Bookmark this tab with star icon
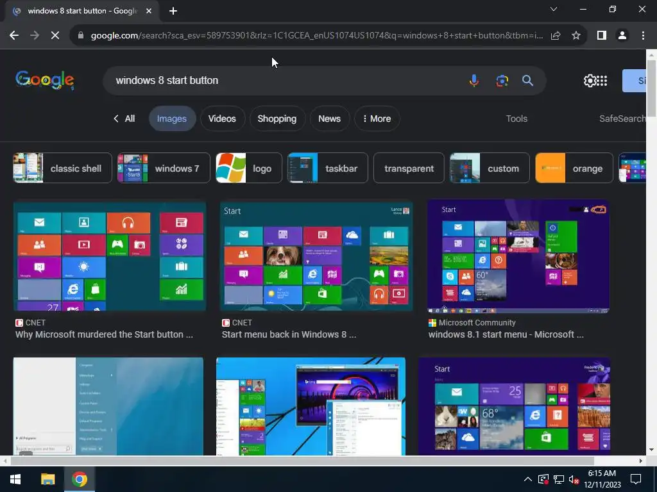657x492 pixels. tap(576, 36)
